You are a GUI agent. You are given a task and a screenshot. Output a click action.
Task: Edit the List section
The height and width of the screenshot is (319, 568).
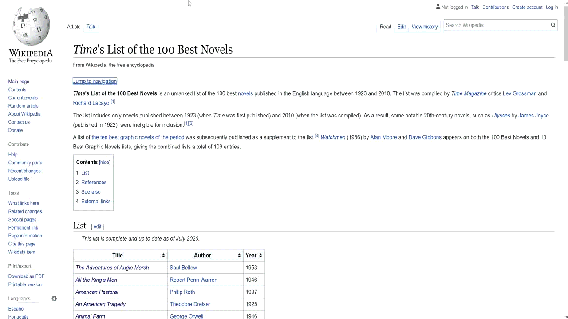pyautogui.click(x=98, y=226)
